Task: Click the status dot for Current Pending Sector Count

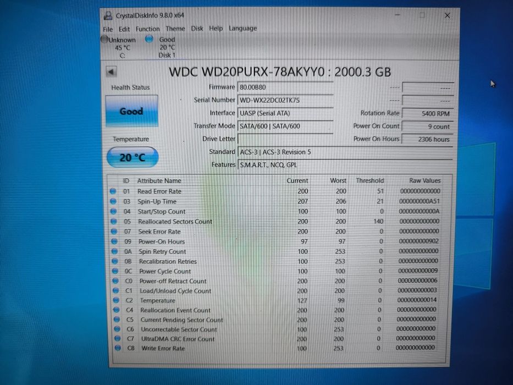Action: click(x=117, y=320)
